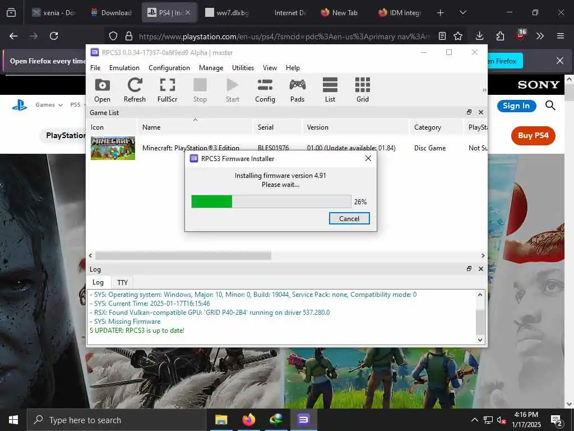Viewport: 574px width, 431px height.
Task: Close the Game List panel
Action: coord(480,112)
